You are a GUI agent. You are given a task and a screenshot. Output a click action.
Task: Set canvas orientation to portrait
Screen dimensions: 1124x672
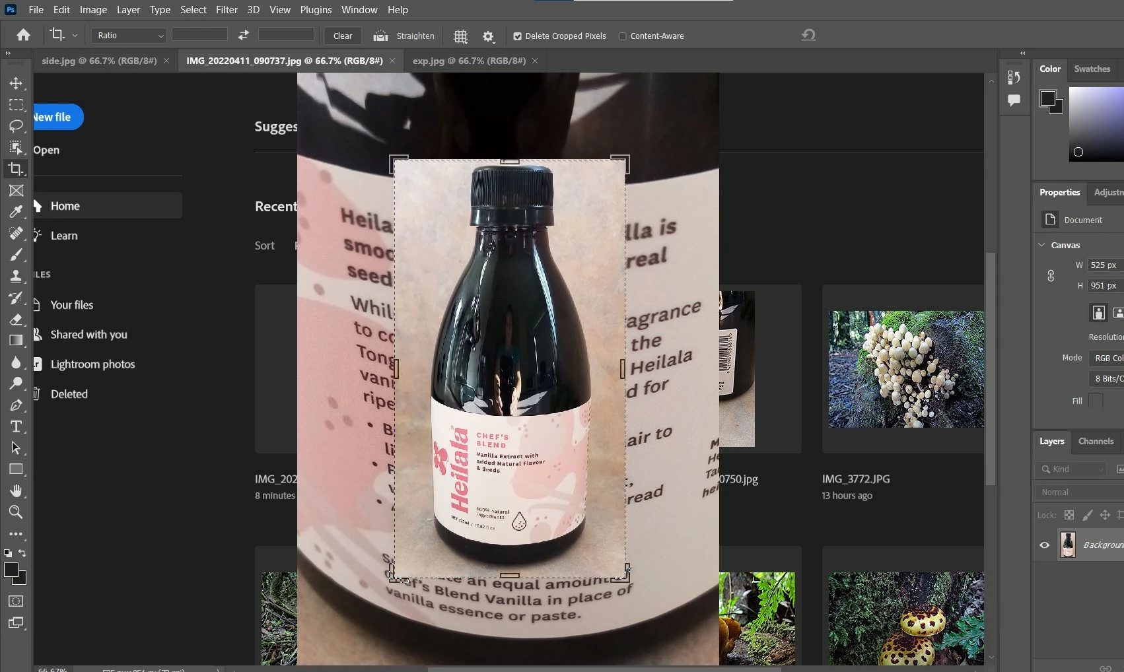(1099, 312)
